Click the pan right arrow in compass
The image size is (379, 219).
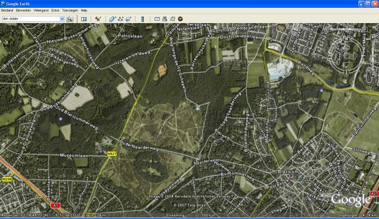pyautogui.click(x=355, y=56)
